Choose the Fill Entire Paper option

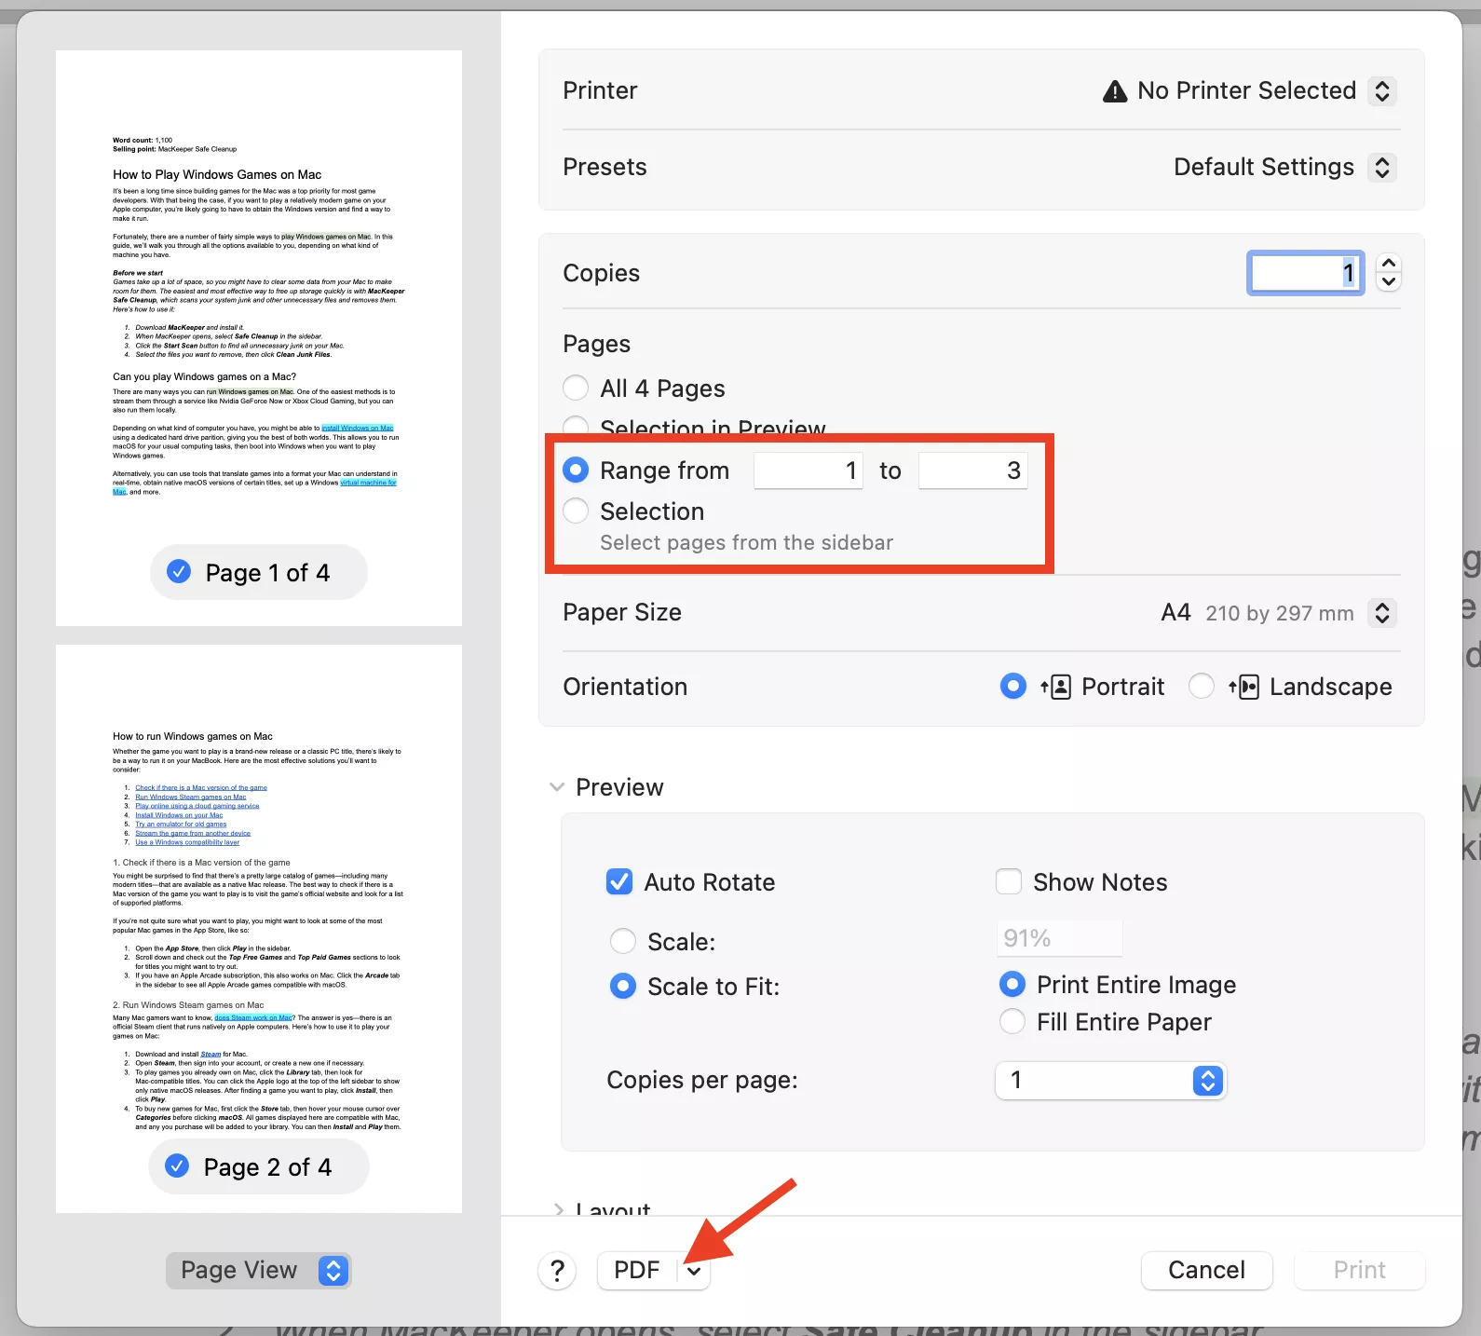point(1012,1022)
